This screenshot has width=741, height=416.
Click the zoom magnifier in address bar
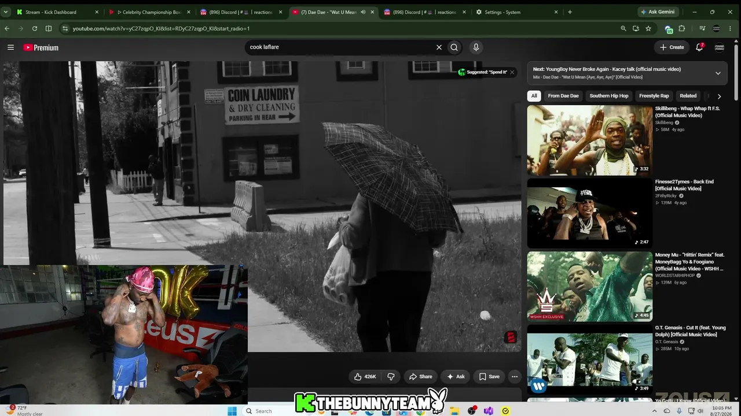coord(623,28)
